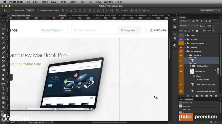Image resolution: width=222 pixels, height=124 pixels.
Task: Select the Rectangular Marquee tool
Action: (3, 25)
